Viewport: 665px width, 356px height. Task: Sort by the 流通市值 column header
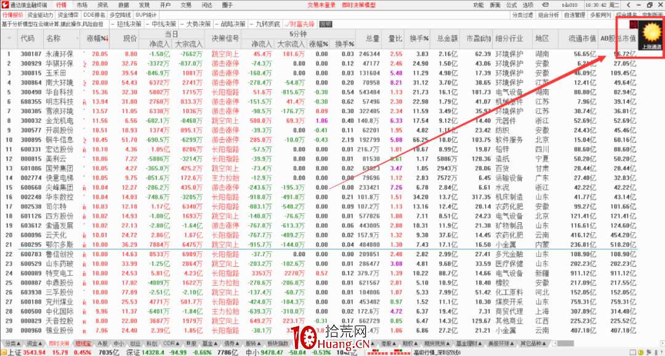(582, 39)
